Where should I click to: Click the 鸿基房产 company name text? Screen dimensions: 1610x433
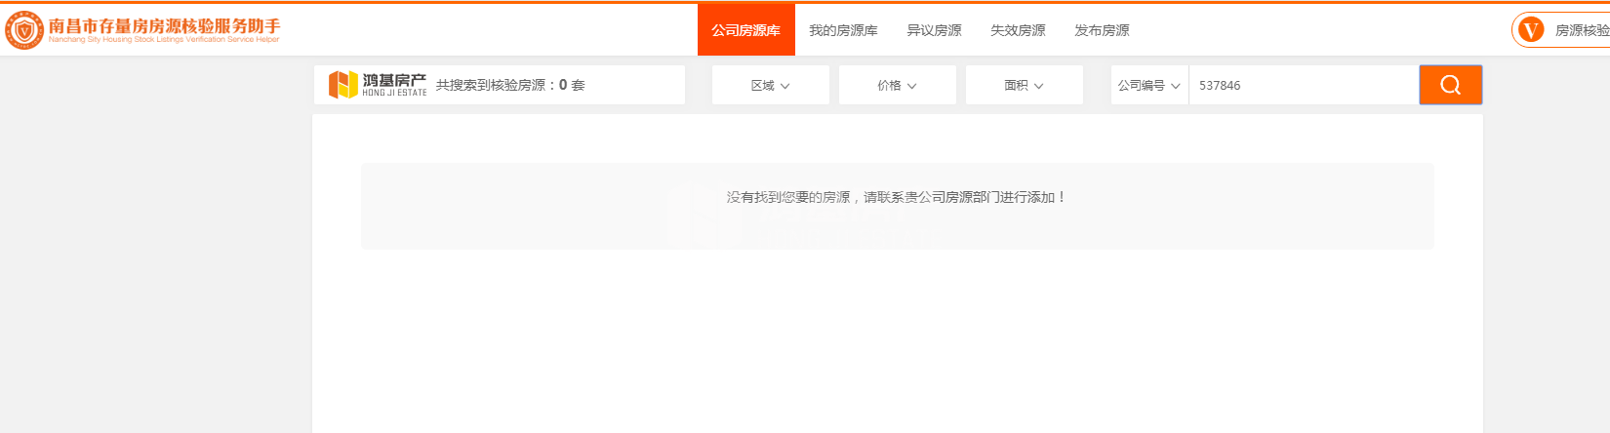394,80
